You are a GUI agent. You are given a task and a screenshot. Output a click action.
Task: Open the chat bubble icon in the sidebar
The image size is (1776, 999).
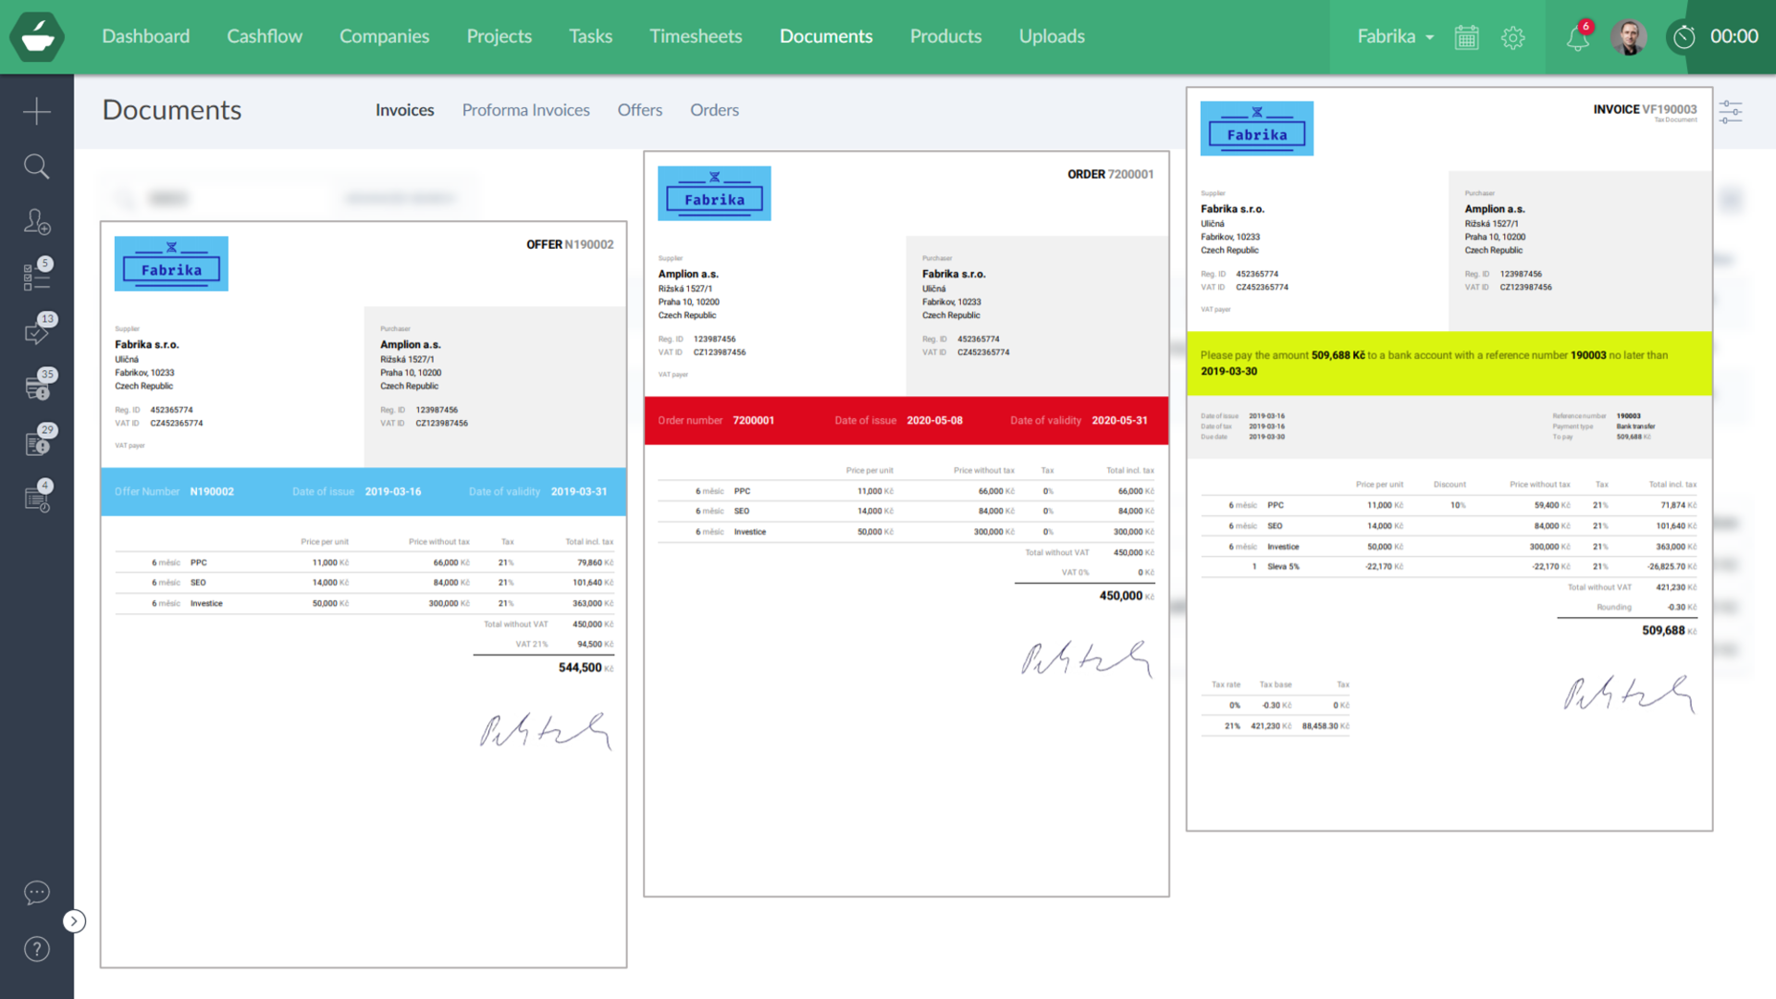point(37,893)
